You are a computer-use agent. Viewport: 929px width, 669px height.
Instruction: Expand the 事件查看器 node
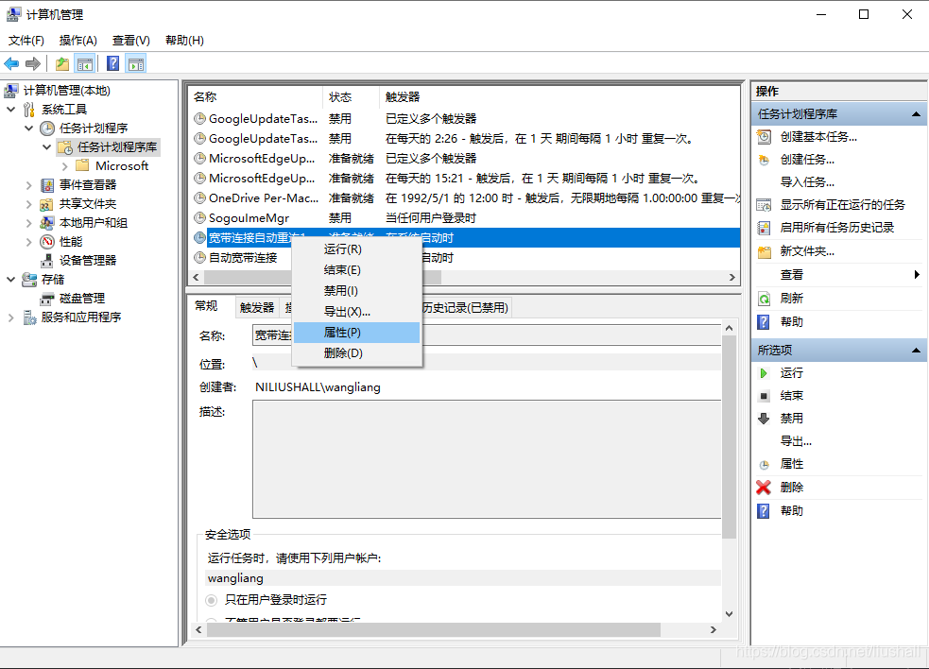pos(28,185)
